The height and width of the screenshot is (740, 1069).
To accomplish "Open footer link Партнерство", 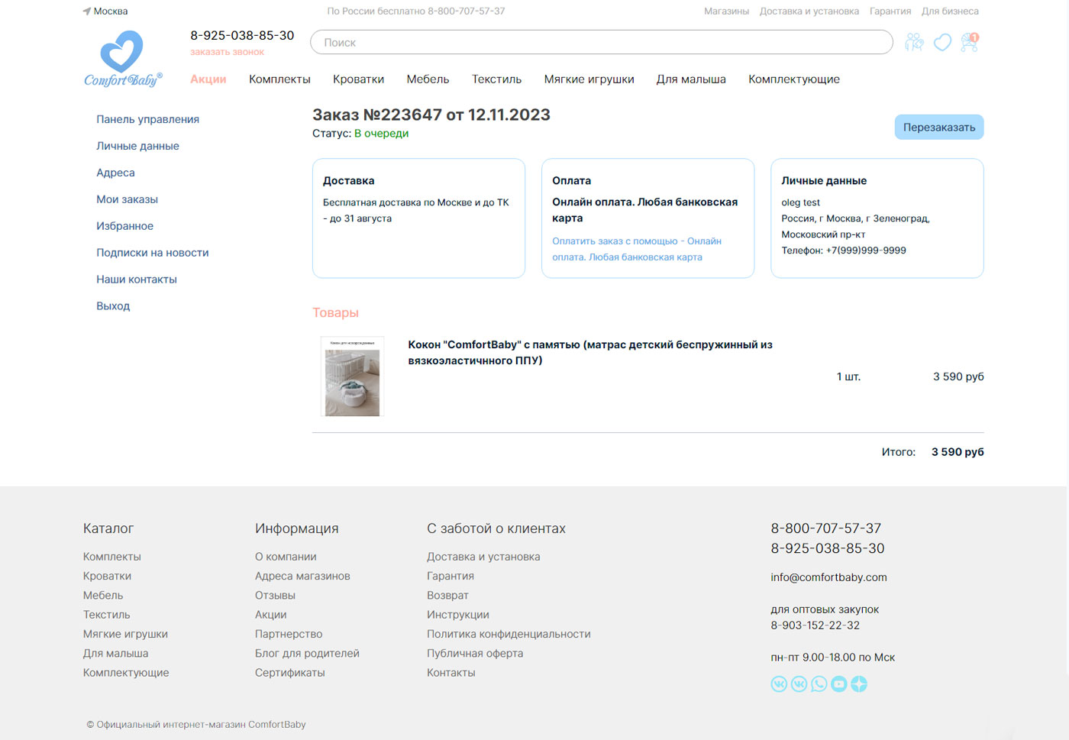I will [x=289, y=634].
